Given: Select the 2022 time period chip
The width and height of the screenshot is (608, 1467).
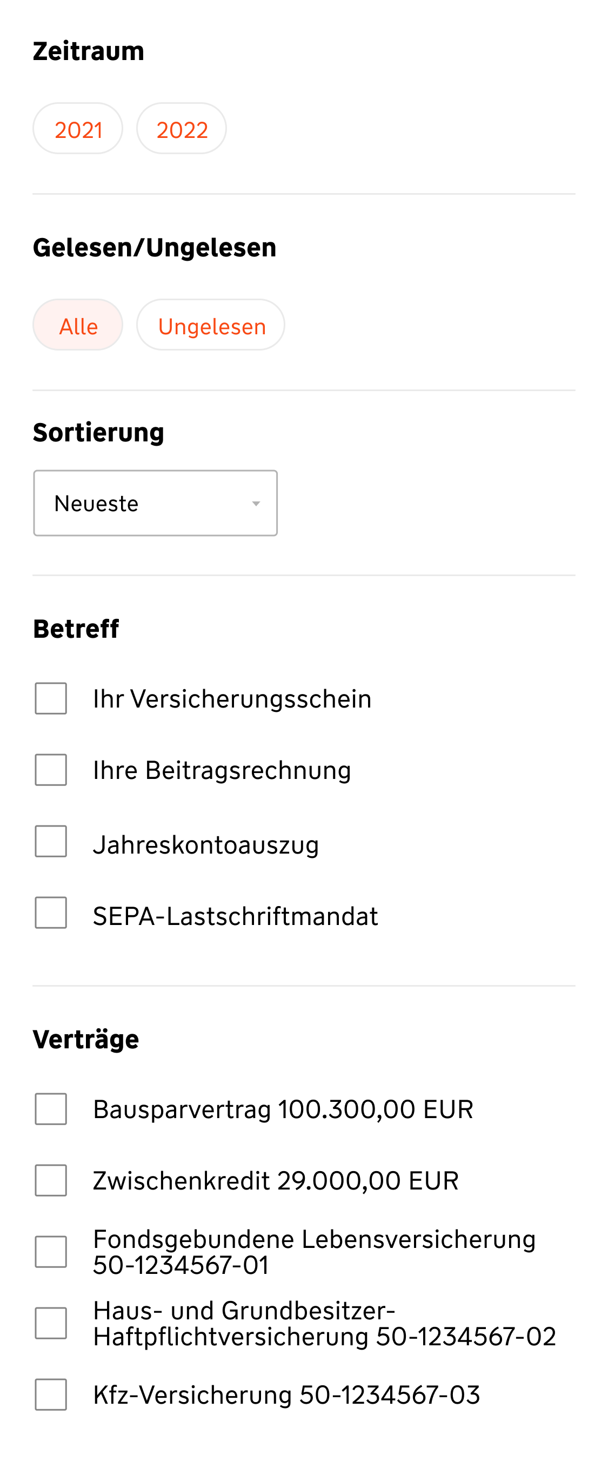Looking at the screenshot, I should point(182,129).
